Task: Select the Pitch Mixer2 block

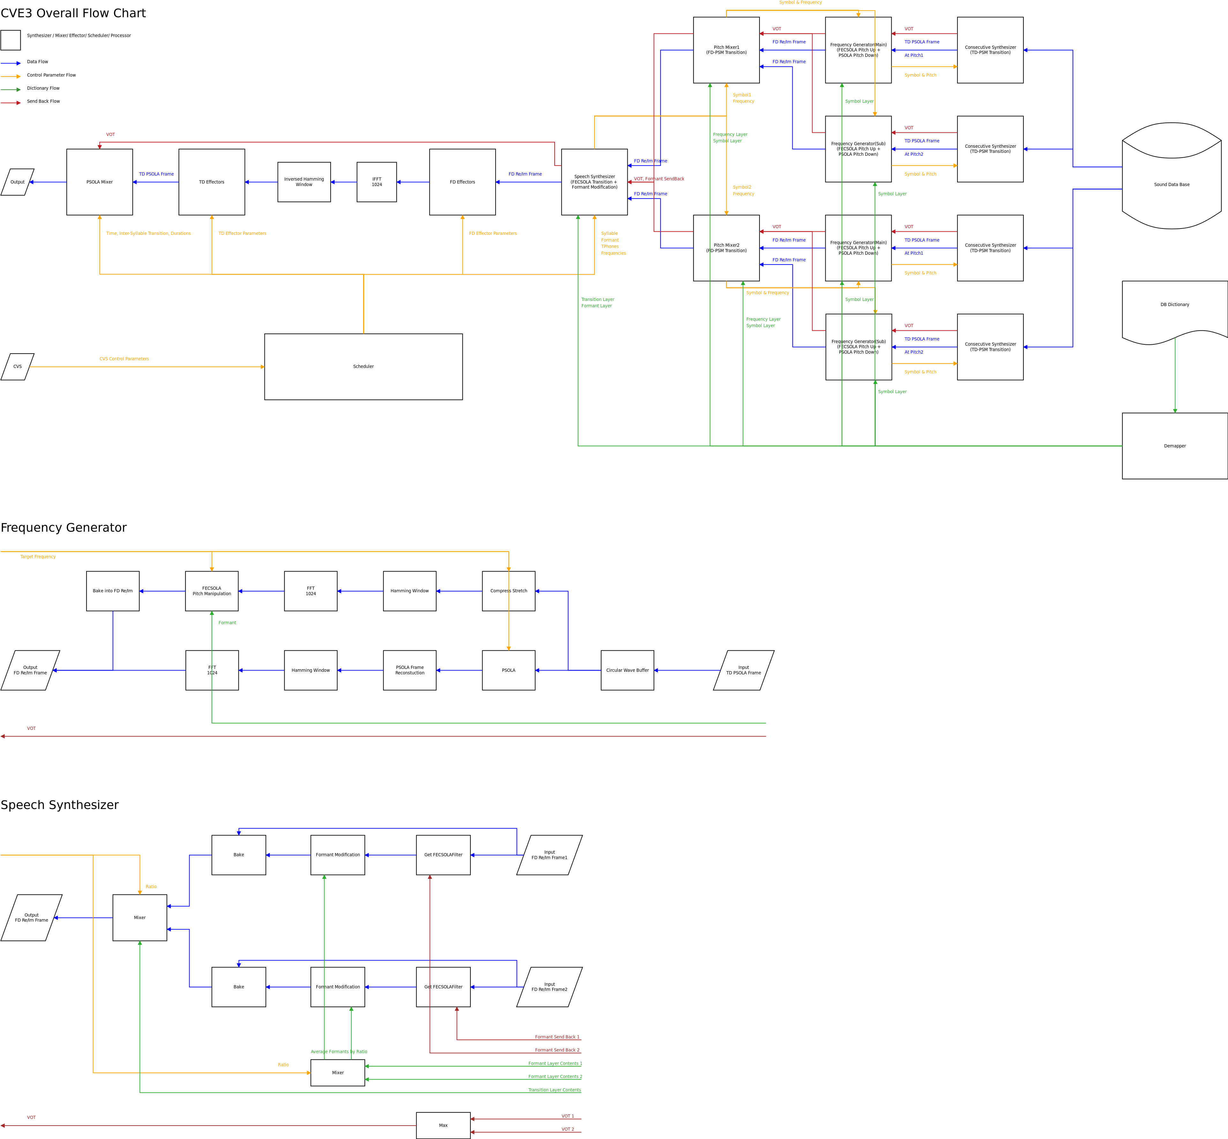Action: click(x=726, y=248)
